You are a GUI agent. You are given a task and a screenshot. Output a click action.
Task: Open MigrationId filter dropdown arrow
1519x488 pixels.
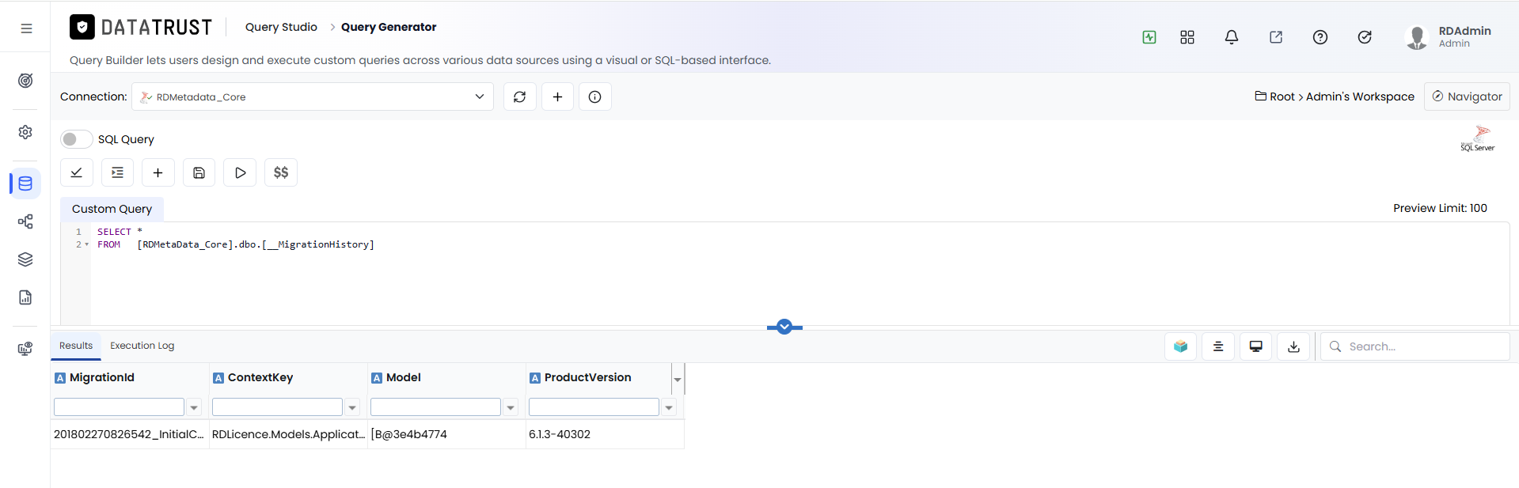coord(194,407)
